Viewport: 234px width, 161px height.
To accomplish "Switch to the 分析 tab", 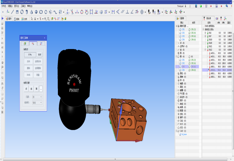I will point(25,19).
